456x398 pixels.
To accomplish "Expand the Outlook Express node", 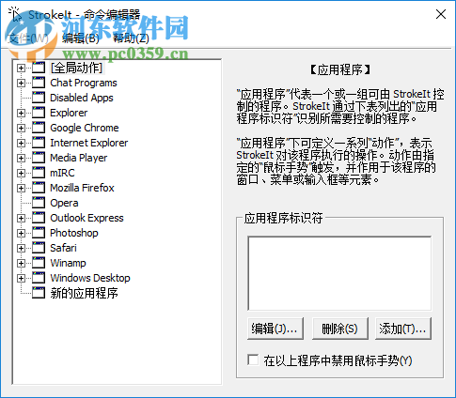I will (x=21, y=218).
